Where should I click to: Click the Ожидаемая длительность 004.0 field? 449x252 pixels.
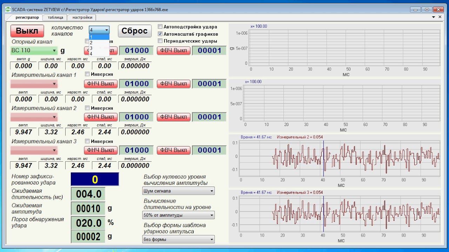click(88, 194)
